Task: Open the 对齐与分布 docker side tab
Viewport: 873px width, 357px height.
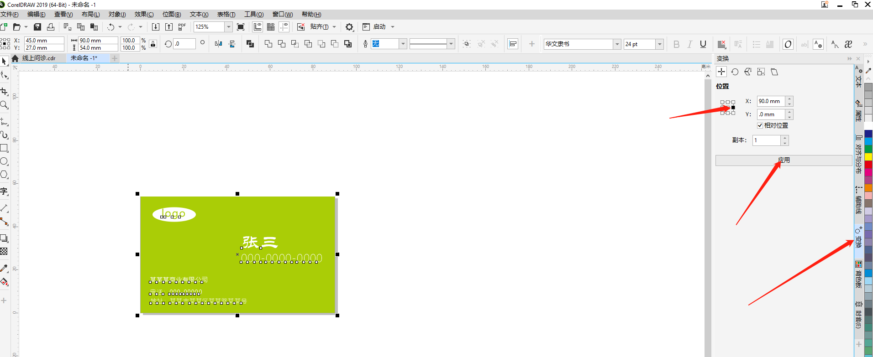Action: 858,155
